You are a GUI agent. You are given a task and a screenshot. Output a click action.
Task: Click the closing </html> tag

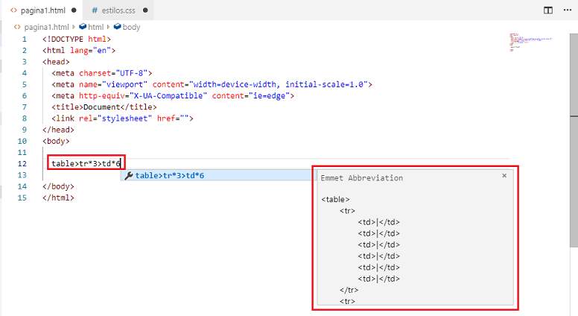(x=58, y=197)
